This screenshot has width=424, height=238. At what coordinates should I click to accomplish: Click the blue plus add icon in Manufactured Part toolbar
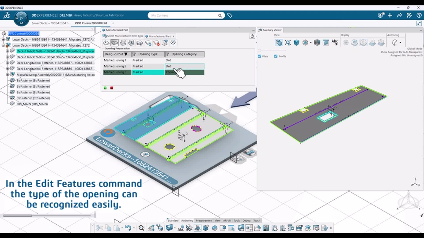coord(148,43)
